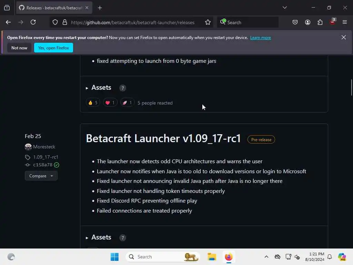The width and height of the screenshot is (353, 265).
Task: Click the Windows taskbar Search box
Action: [163, 257]
